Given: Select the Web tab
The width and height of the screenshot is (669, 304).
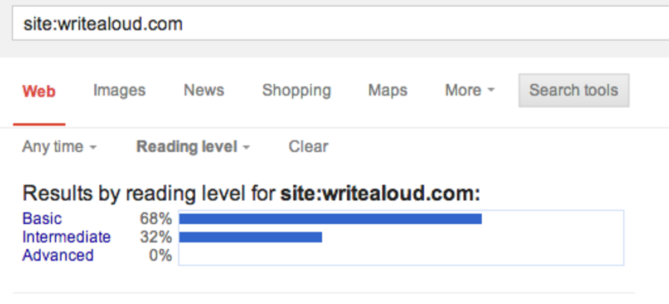Looking at the screenshot, I should tap(39, 91).
